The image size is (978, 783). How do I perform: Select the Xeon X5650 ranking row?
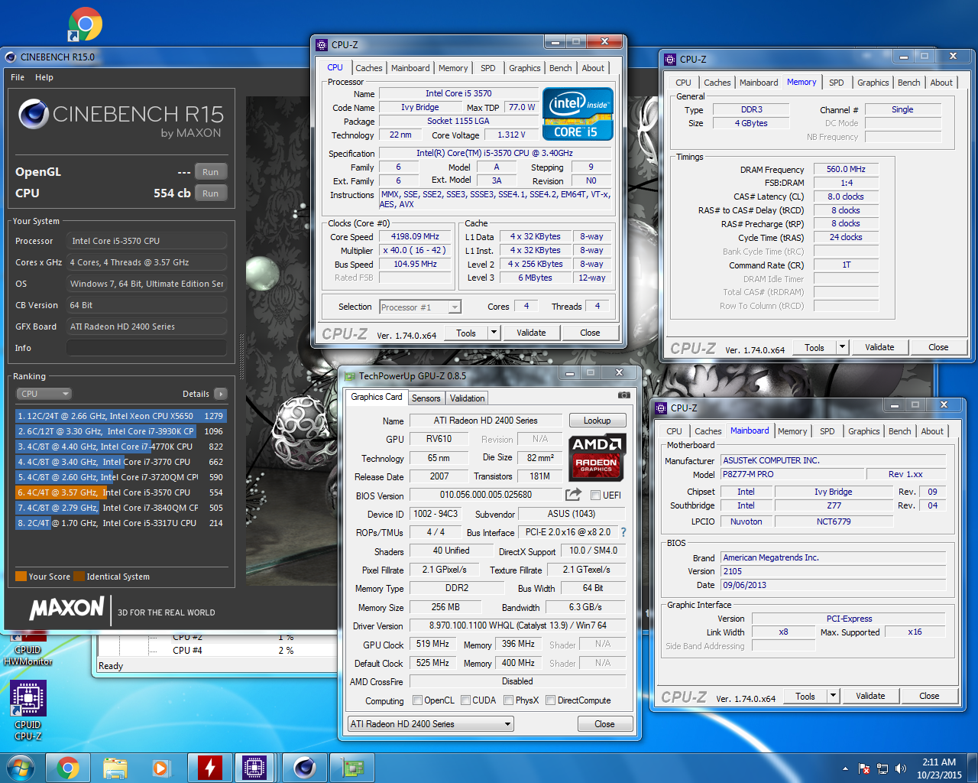click(121, 416)
